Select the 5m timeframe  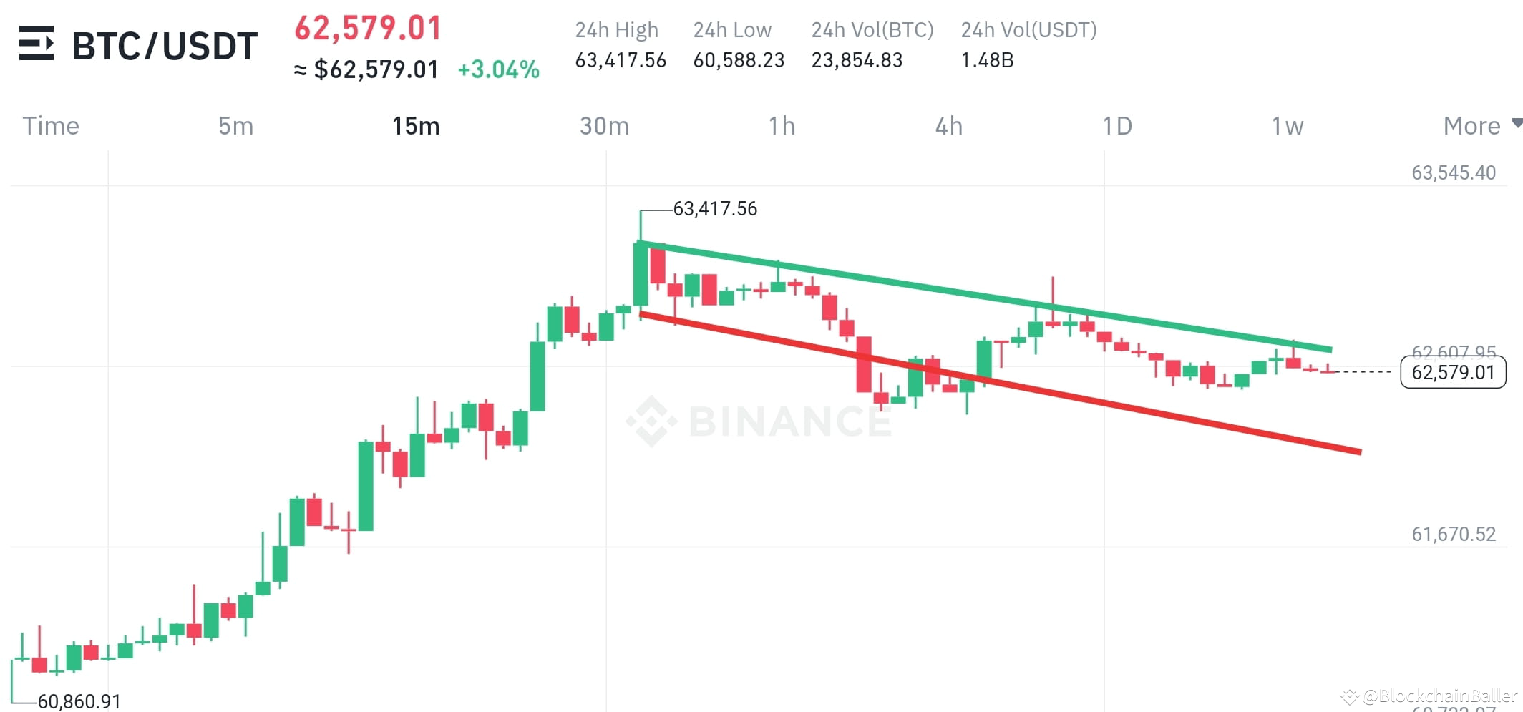(x=235, y=125)
